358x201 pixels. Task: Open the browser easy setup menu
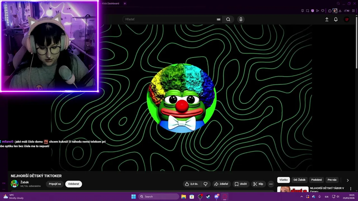tap(353, 11)
